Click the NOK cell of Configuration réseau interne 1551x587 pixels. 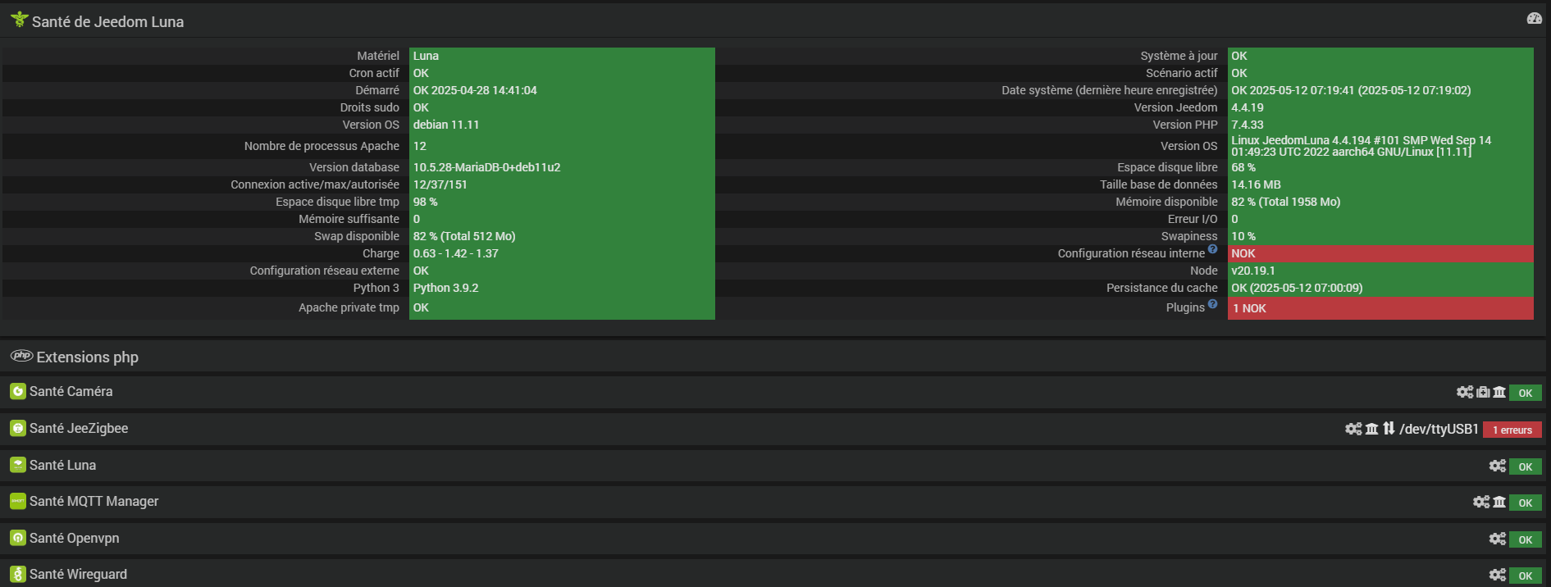(x=1380, y=253)
